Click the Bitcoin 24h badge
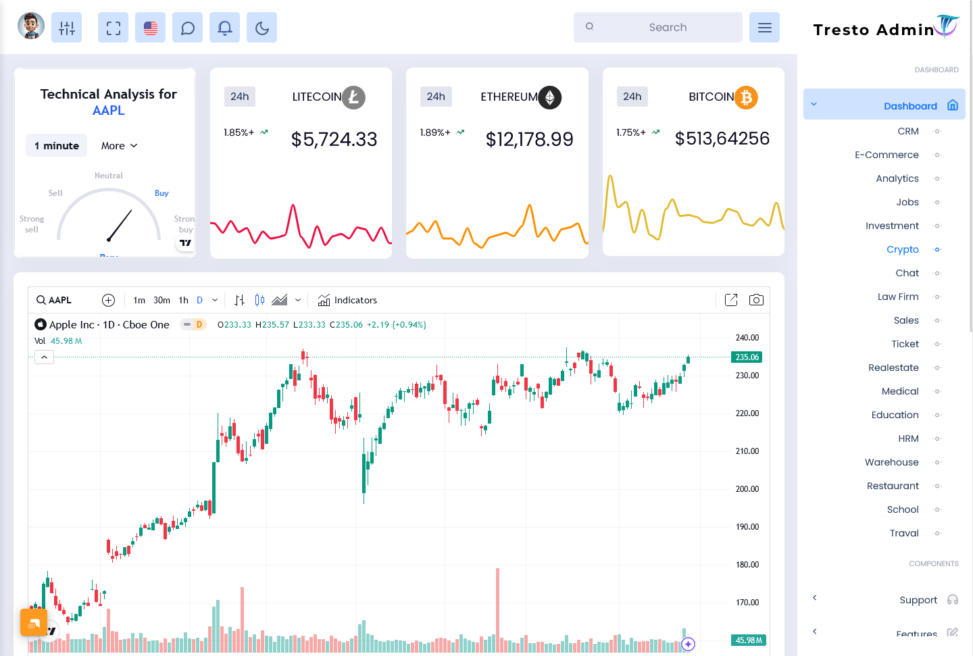The width and height of the screenshot is (973, 656). [632, 97]
